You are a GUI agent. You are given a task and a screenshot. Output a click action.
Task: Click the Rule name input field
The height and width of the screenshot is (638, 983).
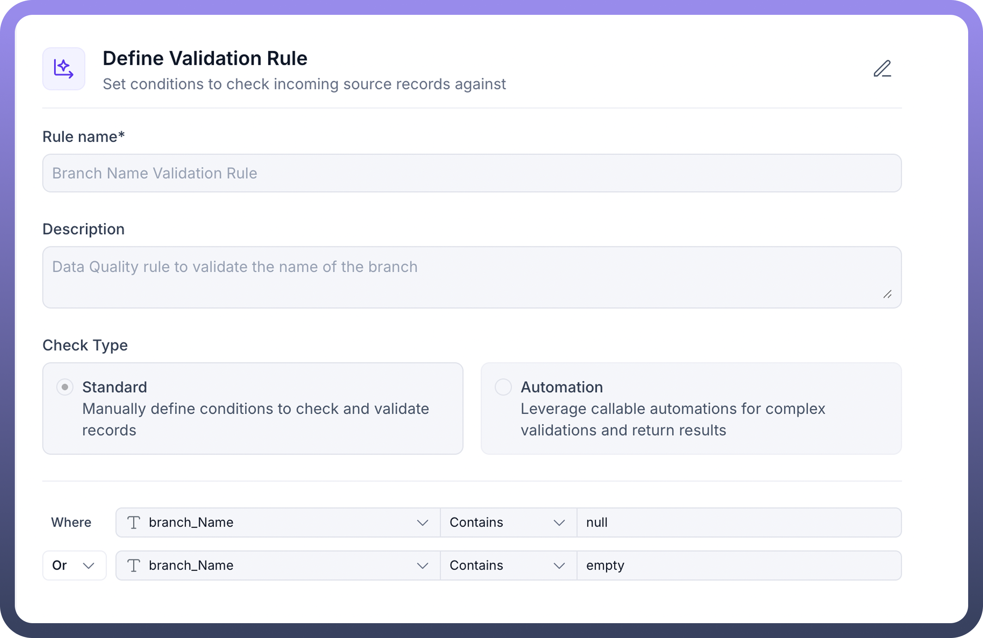tap(472, 173)
